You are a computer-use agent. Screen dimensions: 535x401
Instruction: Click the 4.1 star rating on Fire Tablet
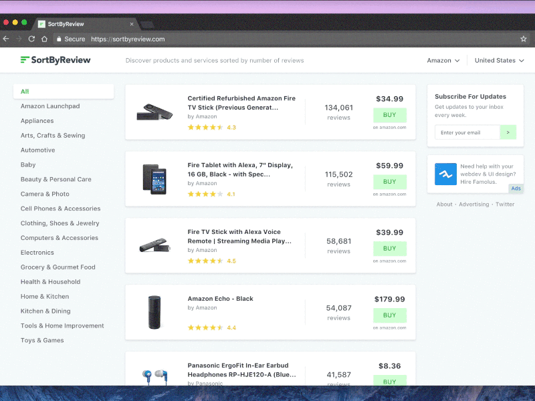[x=211, y=194]
